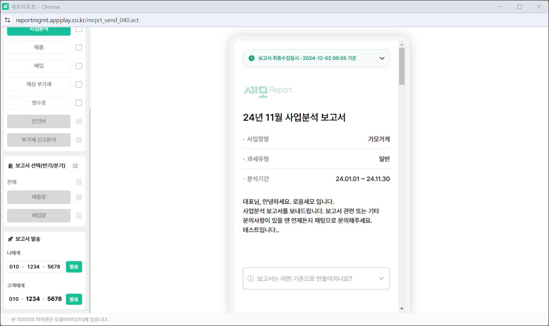This screenshot has height=326, width=549.
Task: Select the 매출 report button
Action: (39, 48)
